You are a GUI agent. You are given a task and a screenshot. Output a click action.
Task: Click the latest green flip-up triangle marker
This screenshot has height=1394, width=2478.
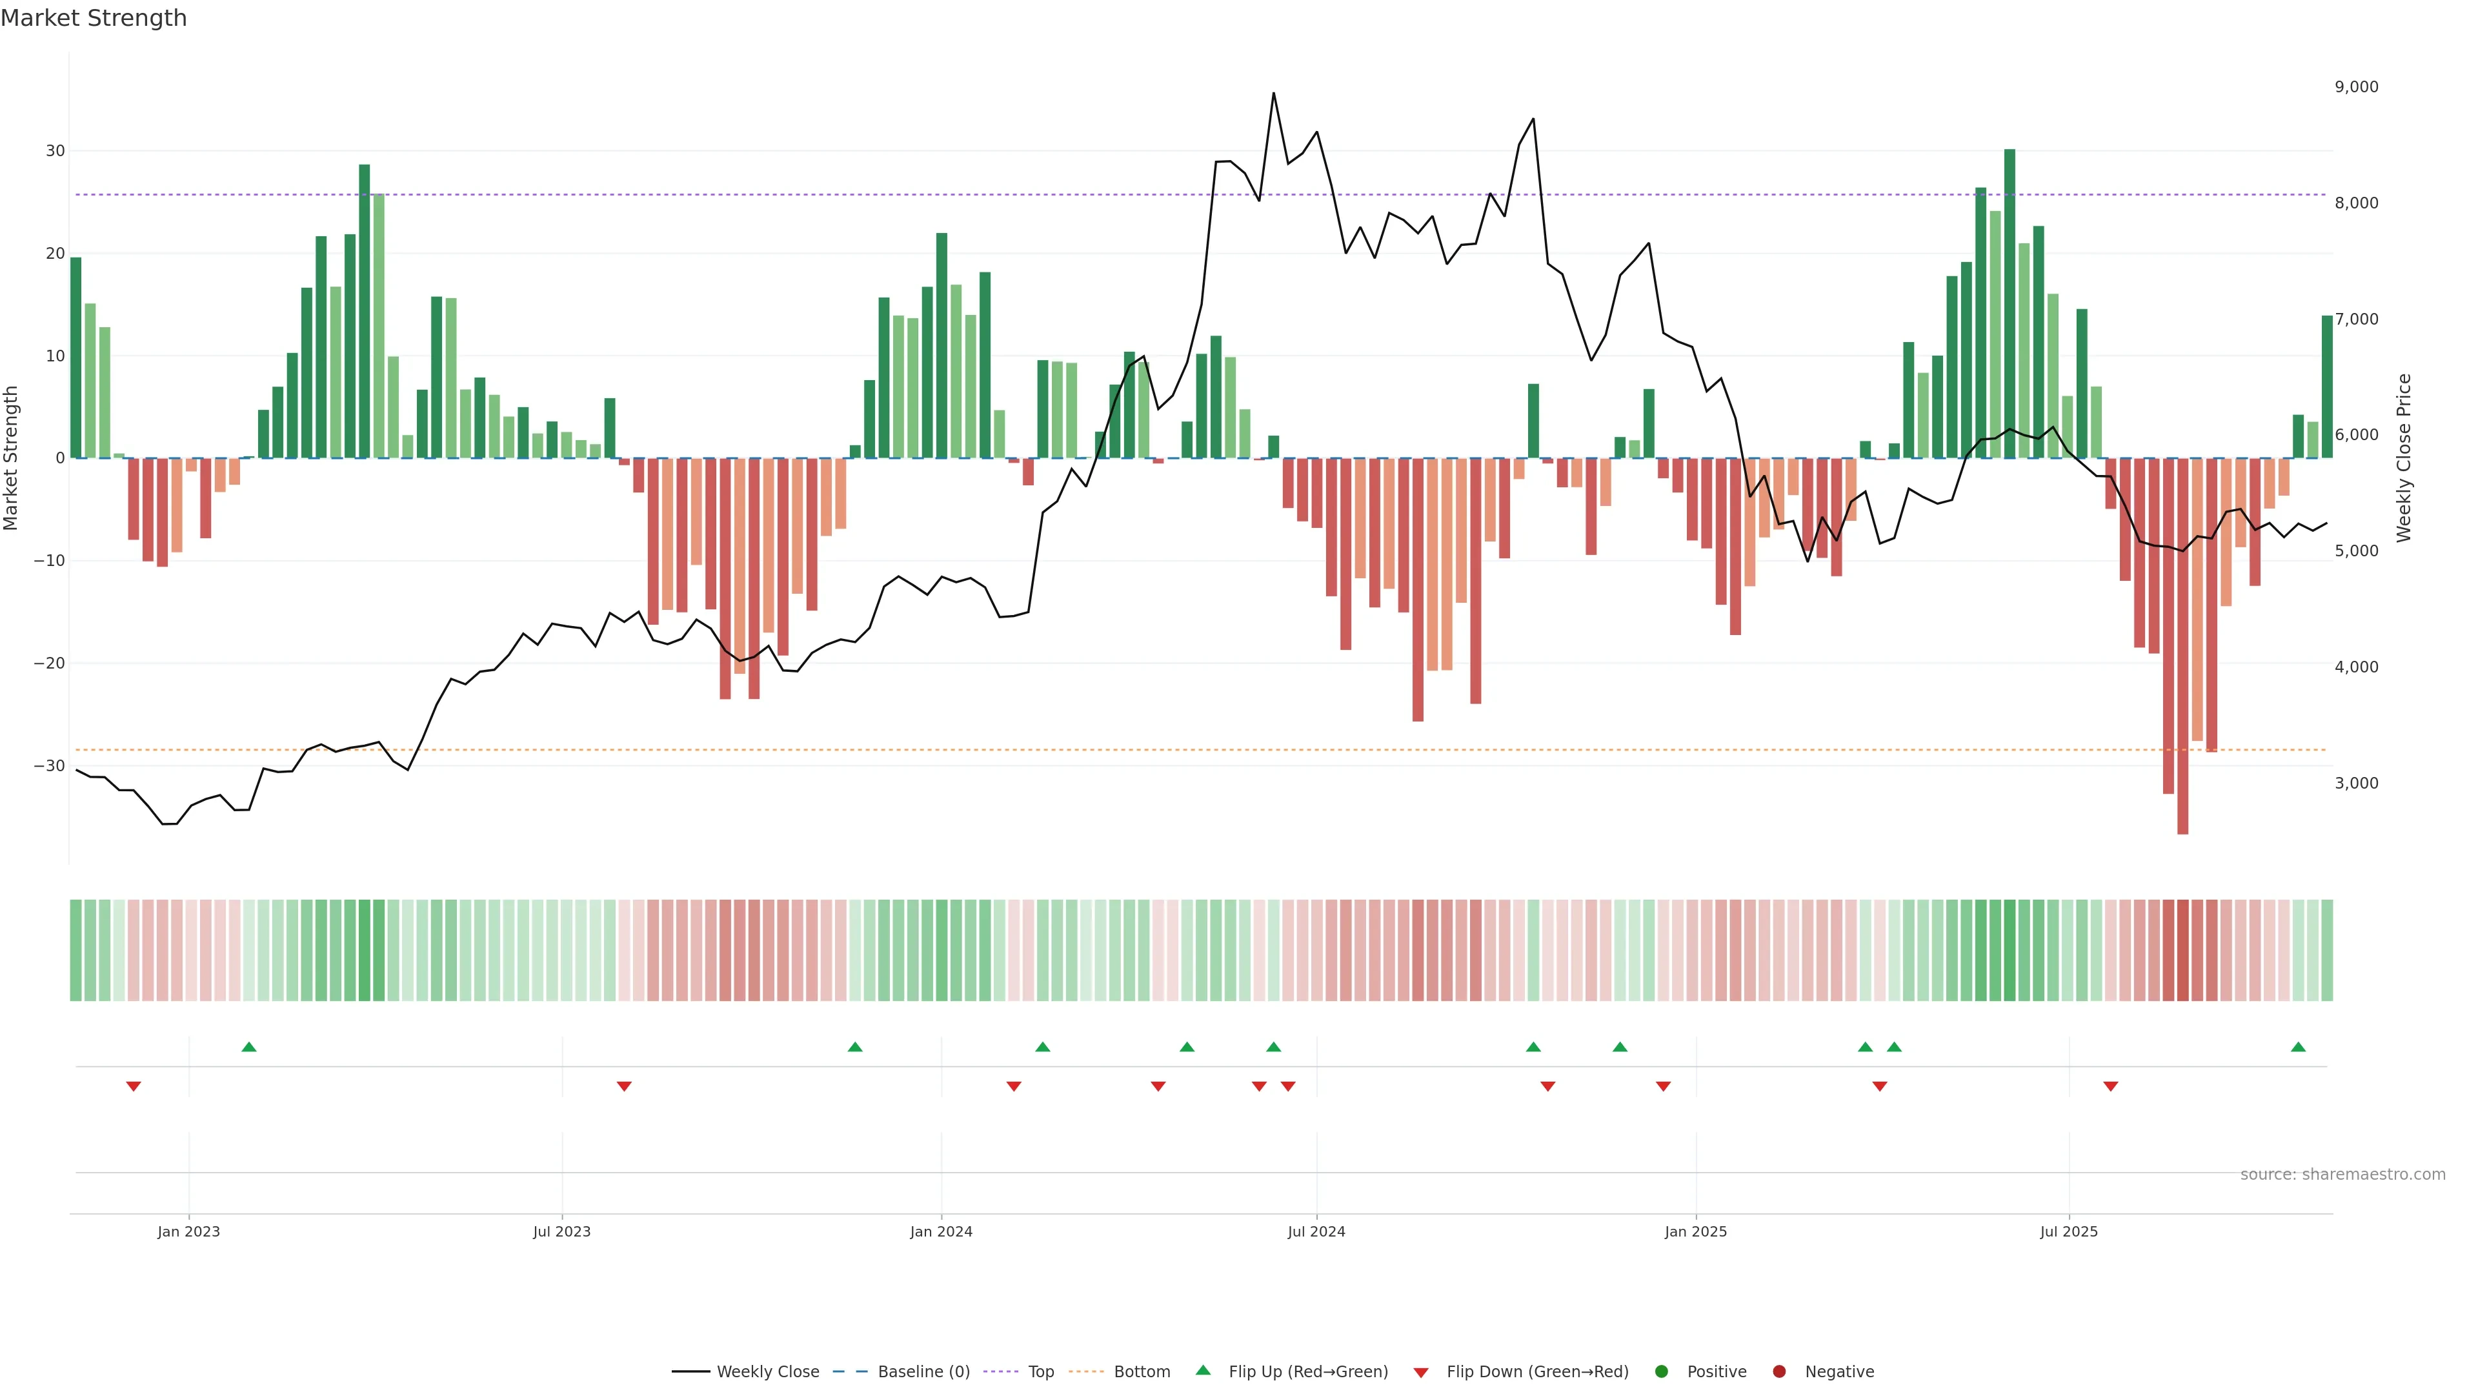[x=2298, y=1047]
